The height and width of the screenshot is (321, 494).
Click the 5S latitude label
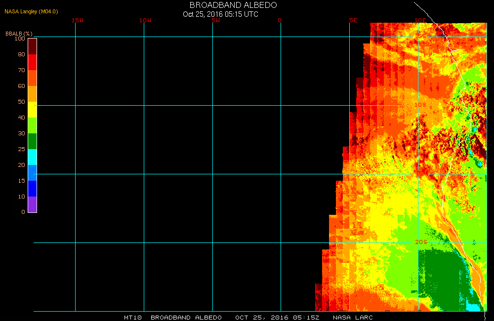point(422,36)
